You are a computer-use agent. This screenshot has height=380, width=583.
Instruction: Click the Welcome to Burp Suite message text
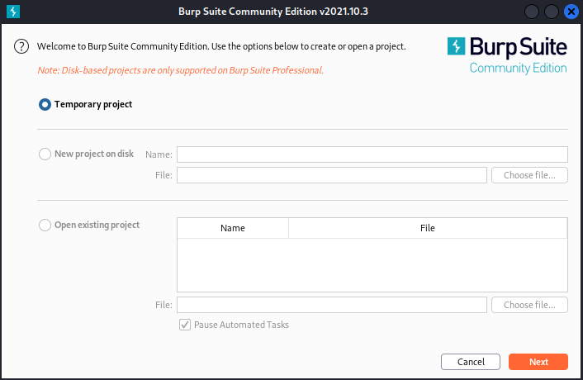point(221,46)
